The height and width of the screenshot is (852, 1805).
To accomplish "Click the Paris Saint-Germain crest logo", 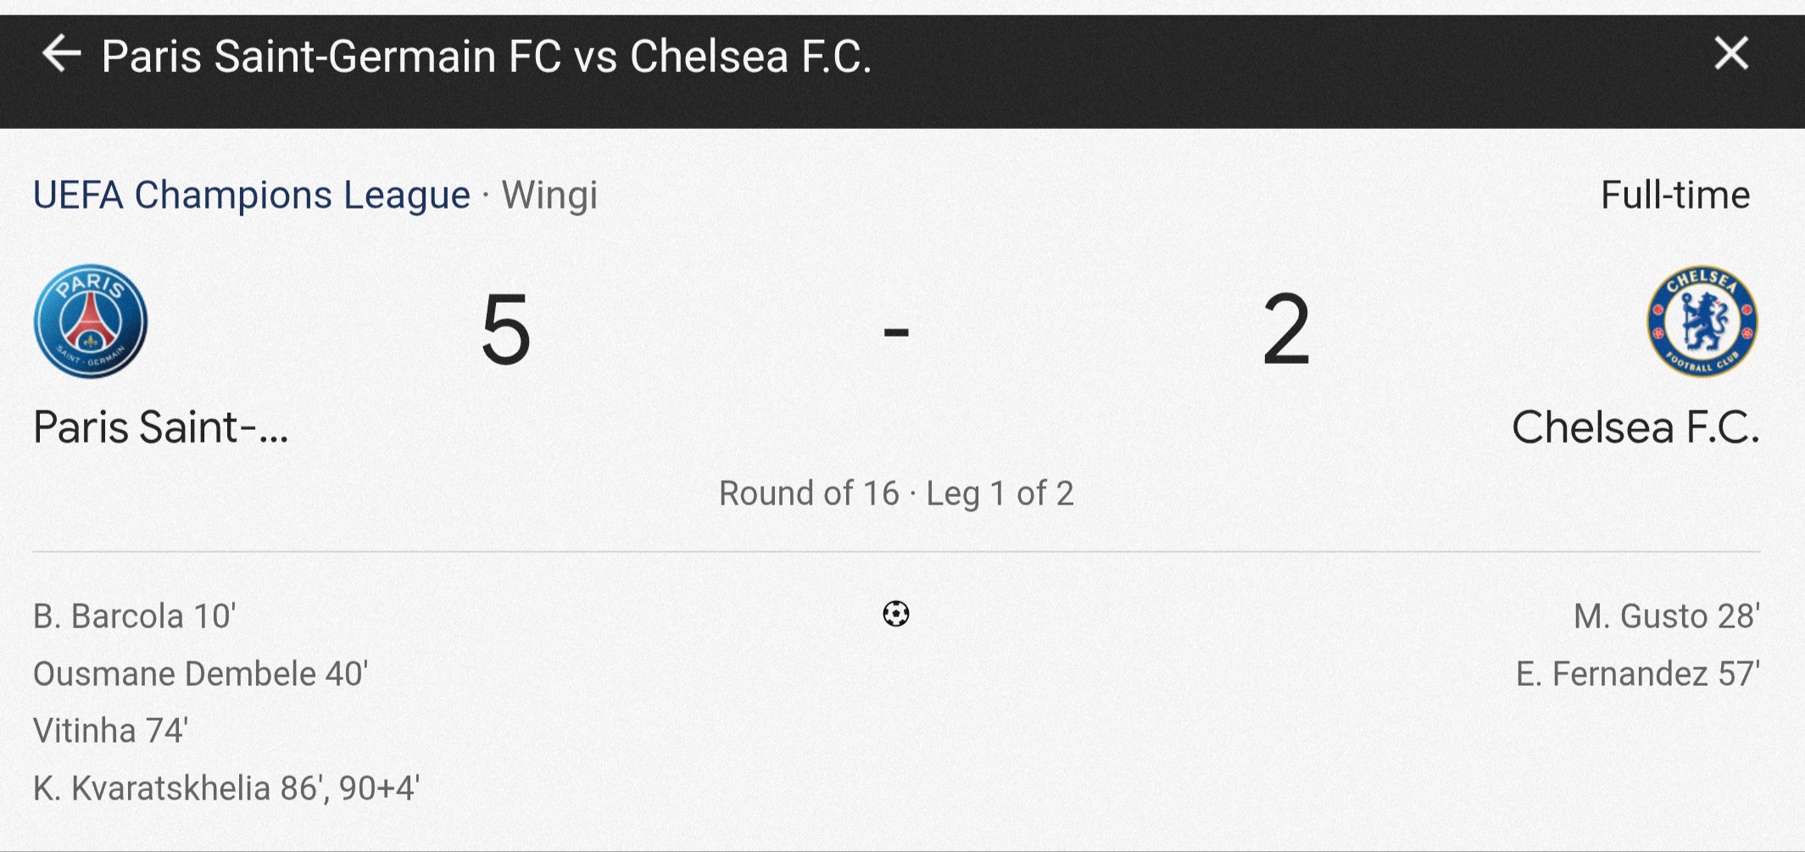I will pos(91,321).
